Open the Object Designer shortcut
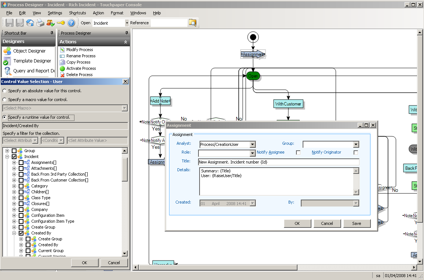Viewport: 424px width, 280px height. pos(29,51)
